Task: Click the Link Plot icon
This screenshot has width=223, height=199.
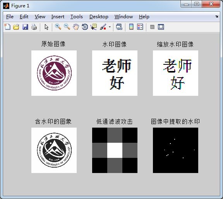Action: [119, 27]
